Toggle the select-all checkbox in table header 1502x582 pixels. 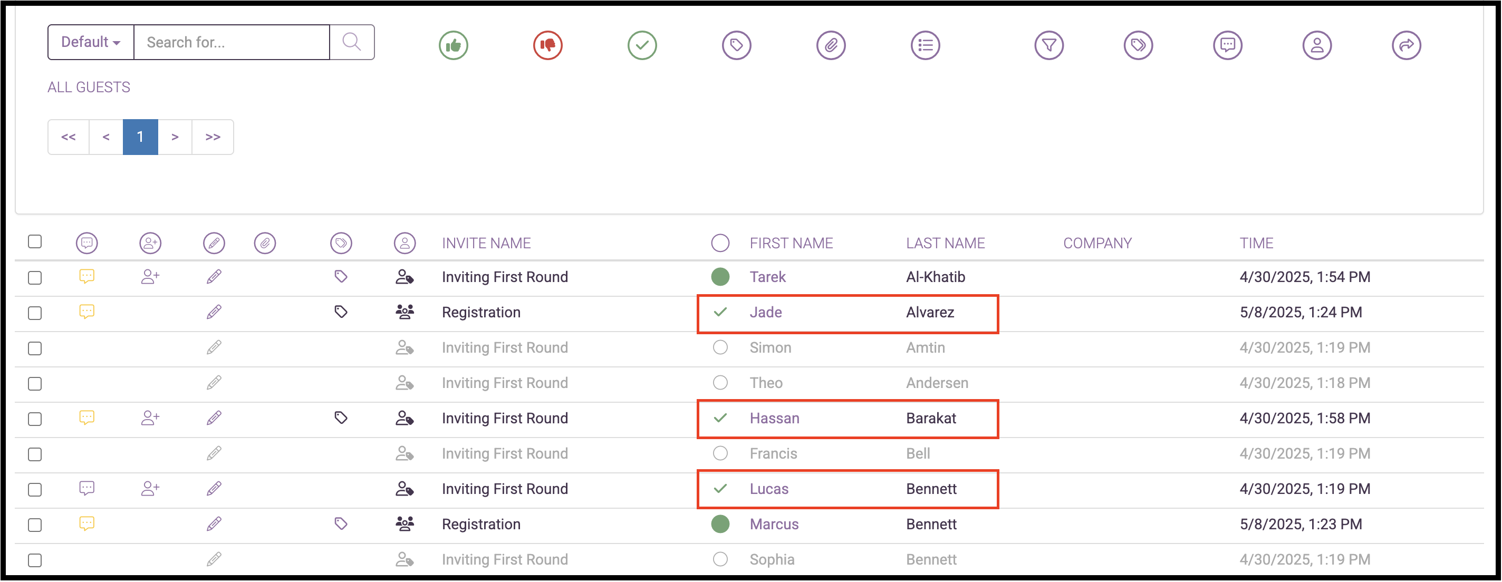[x=35, y=242]
